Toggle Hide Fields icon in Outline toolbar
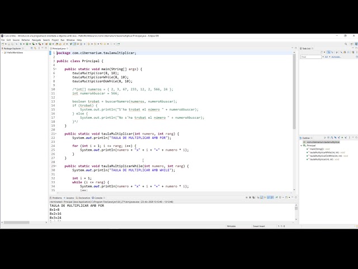The width and height of the screenshot is (358, 269). (x=336, y=138)
